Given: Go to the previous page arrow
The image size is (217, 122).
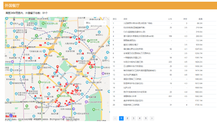Looking at the screenshot, I should point(115,118).
